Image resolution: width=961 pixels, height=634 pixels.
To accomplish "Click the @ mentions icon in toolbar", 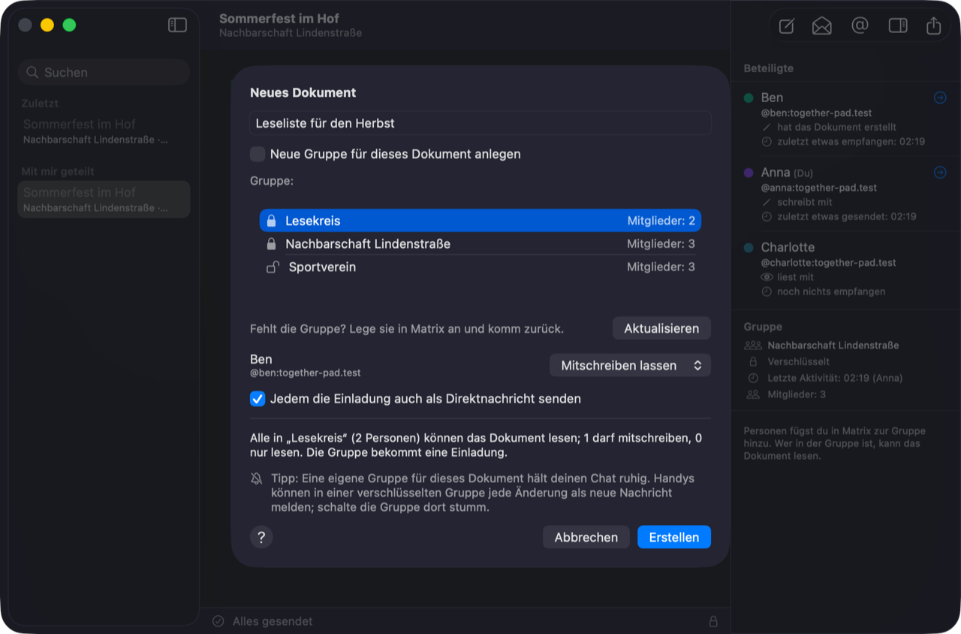I will (x=860, y=26).
